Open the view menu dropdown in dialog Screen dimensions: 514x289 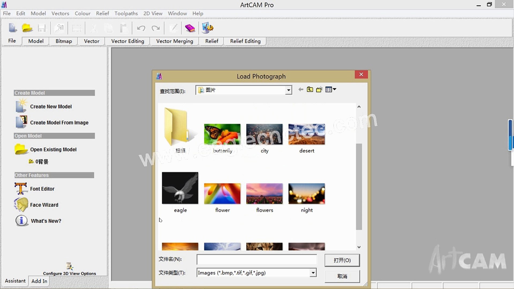(x=331, y=89)
